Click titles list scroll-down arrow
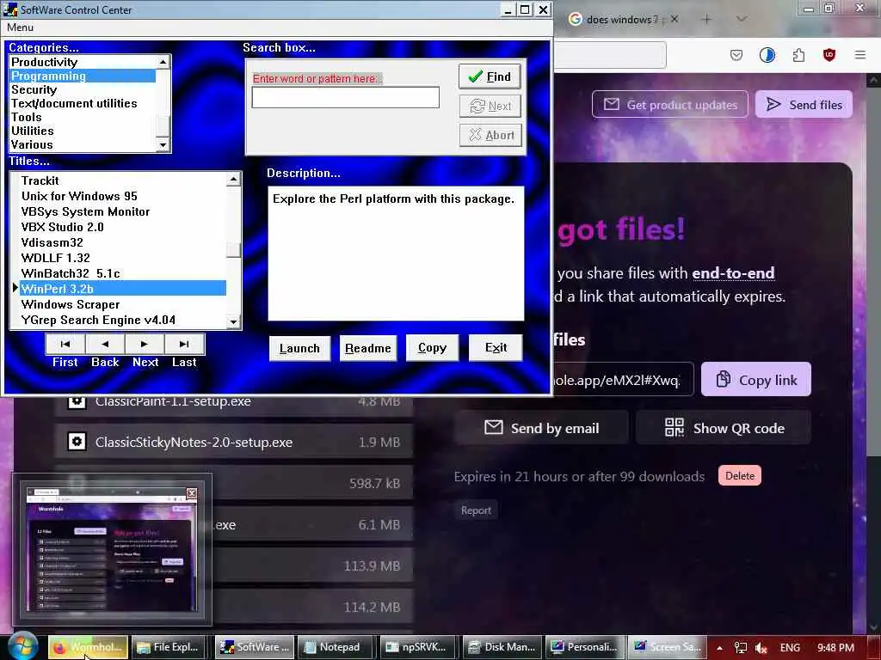This screenshot has width=881, height=660. point(234,321)
